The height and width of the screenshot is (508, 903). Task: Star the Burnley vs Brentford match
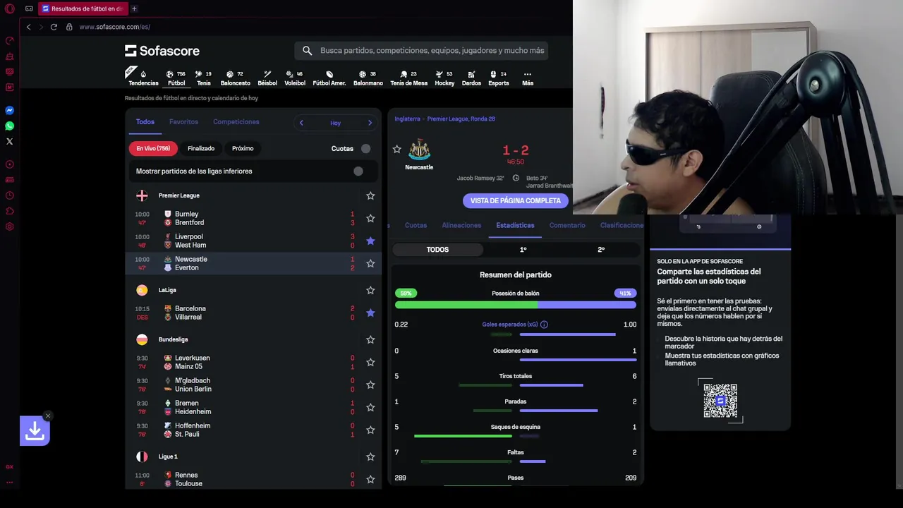click(x=370, y=218)
